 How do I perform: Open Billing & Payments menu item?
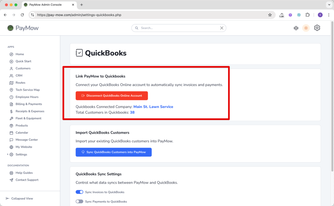(x=29, y=104)
